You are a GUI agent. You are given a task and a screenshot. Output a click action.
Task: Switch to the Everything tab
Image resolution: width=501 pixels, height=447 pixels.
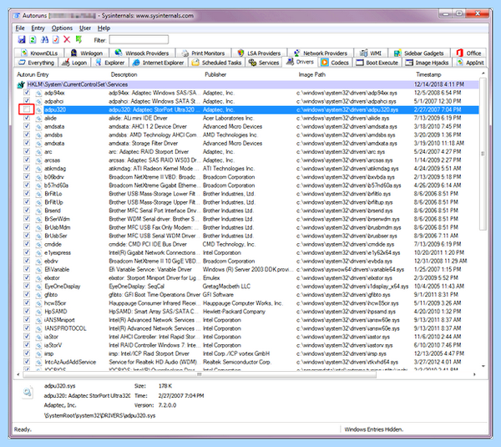click(x=36, y=63)
